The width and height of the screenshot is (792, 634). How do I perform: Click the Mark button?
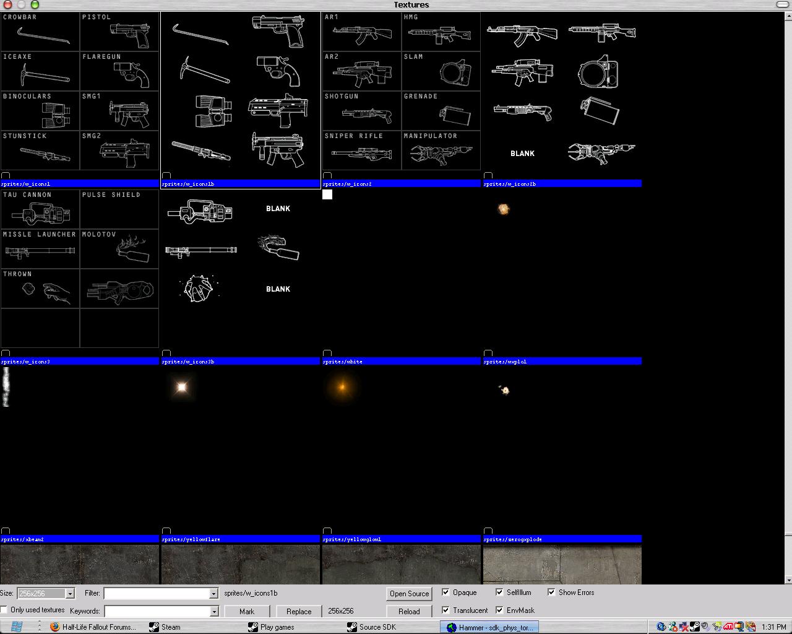tap(247, 611)
